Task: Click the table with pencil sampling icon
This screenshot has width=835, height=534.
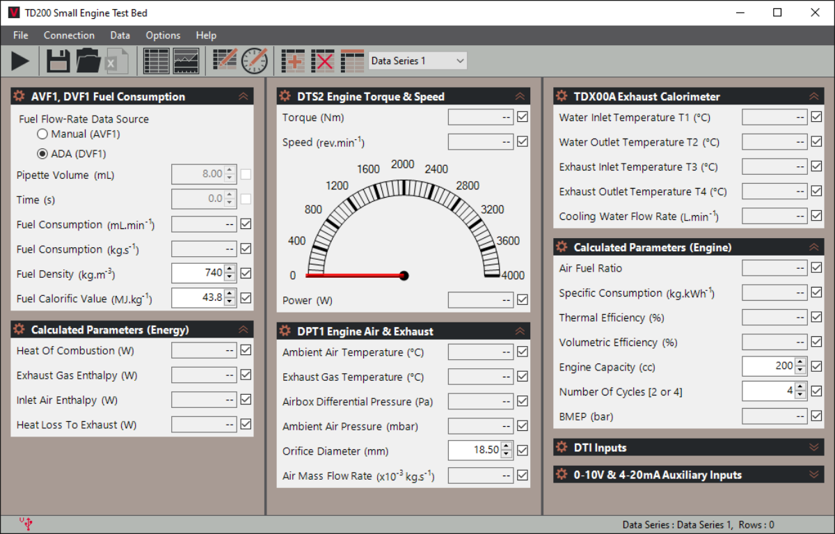Action: pos(225,61)
